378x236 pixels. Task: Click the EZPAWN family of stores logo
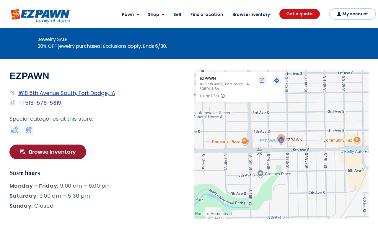click(x=41, y=16)
